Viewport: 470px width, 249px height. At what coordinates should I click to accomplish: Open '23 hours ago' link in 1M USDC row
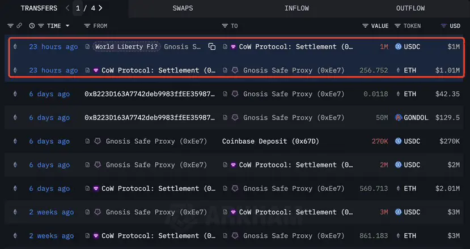pyautogui.click(x=53, y=46)
